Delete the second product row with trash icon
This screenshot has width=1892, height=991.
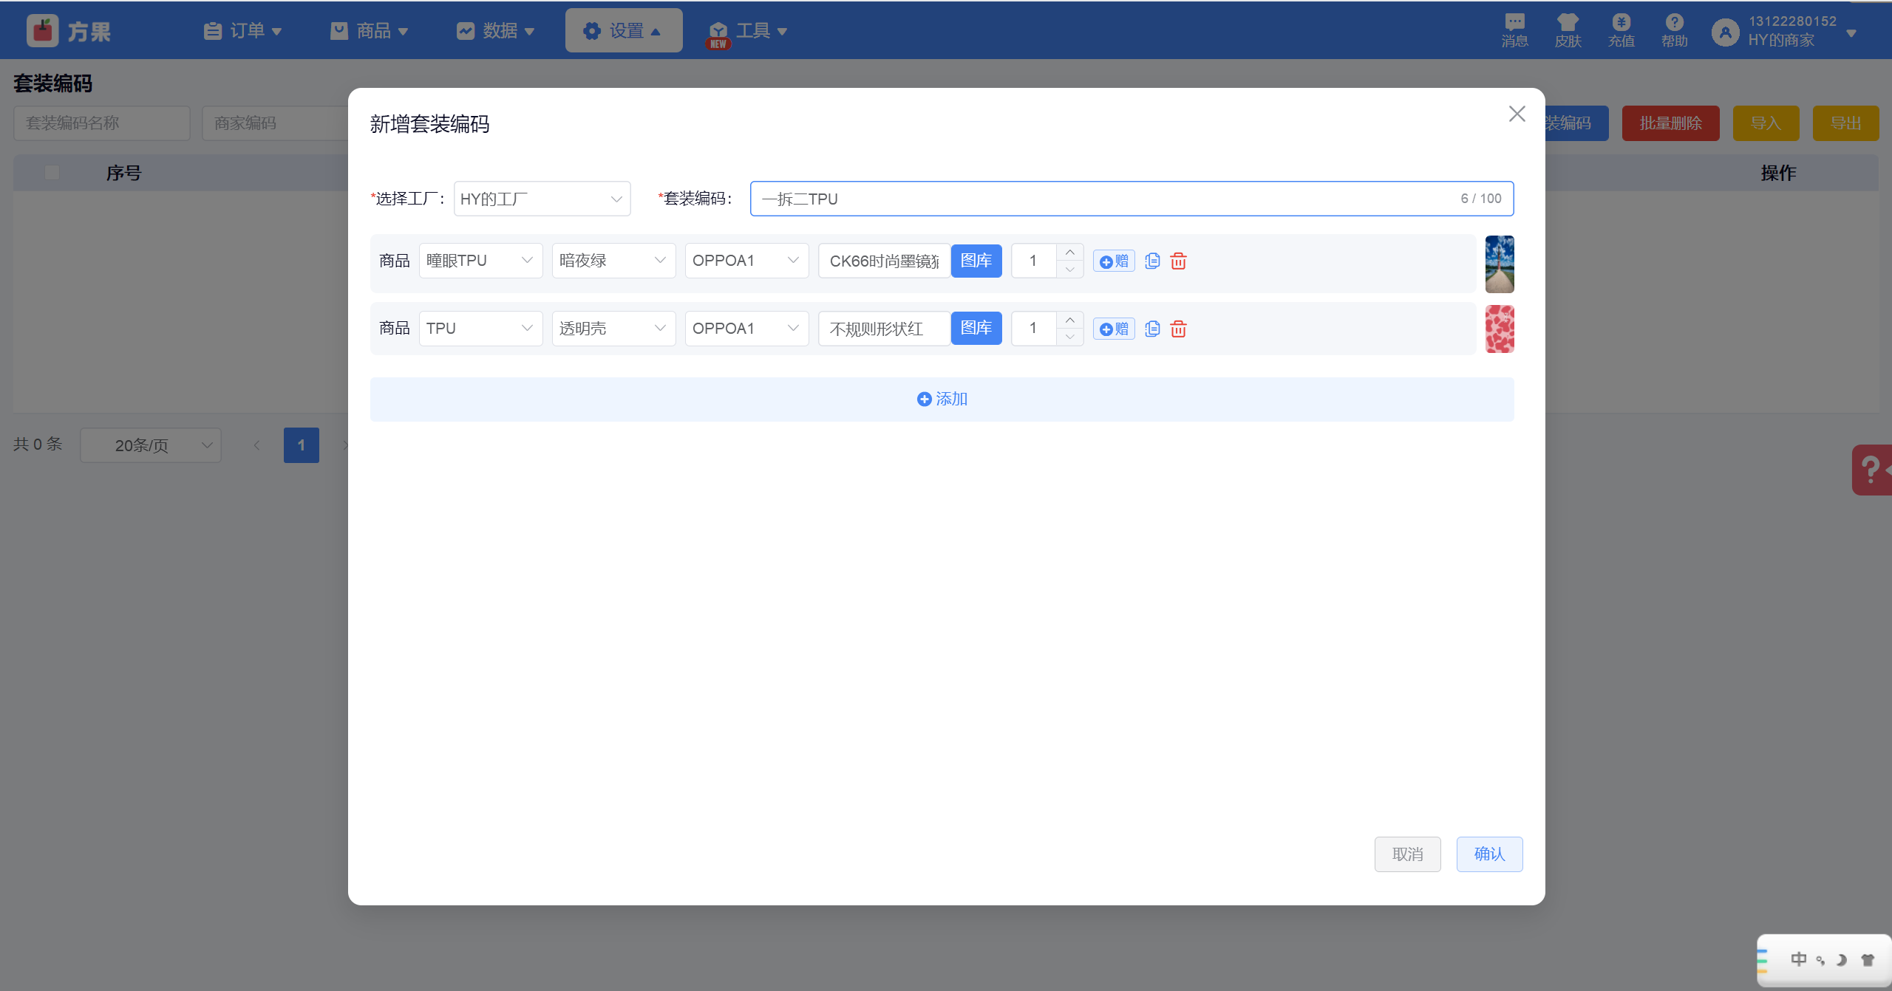(x=1179, y=329)
